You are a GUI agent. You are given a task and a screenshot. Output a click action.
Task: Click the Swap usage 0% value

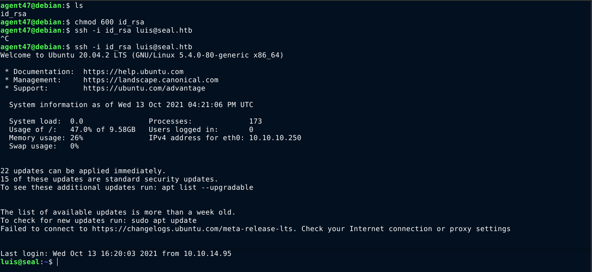click(74, 146)
